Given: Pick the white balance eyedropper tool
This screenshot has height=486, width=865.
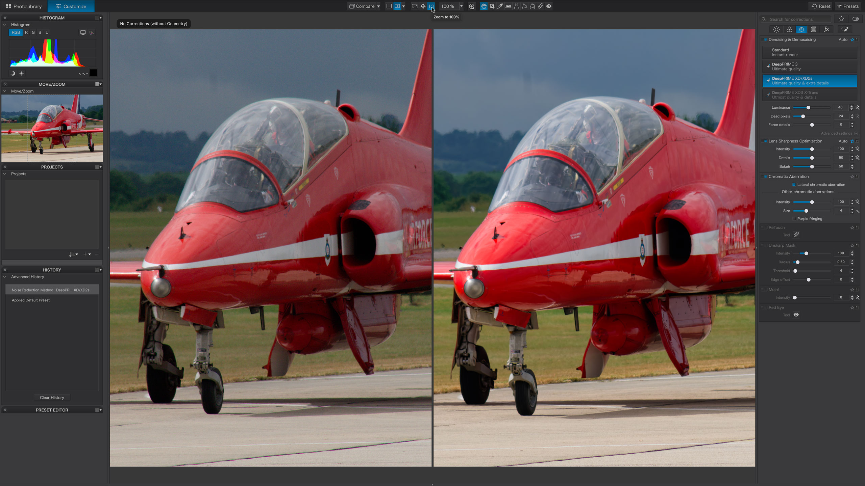Looking at the screenshot, I should (x=500, y=6).
